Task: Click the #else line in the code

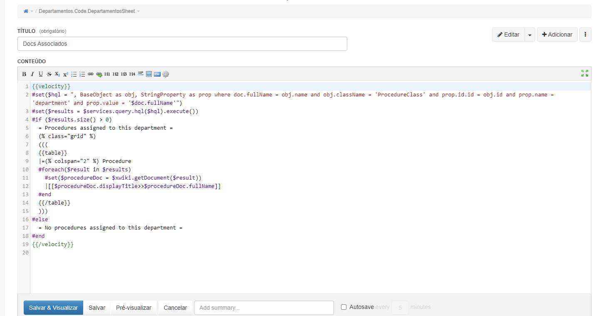Action: pos(40,220)
